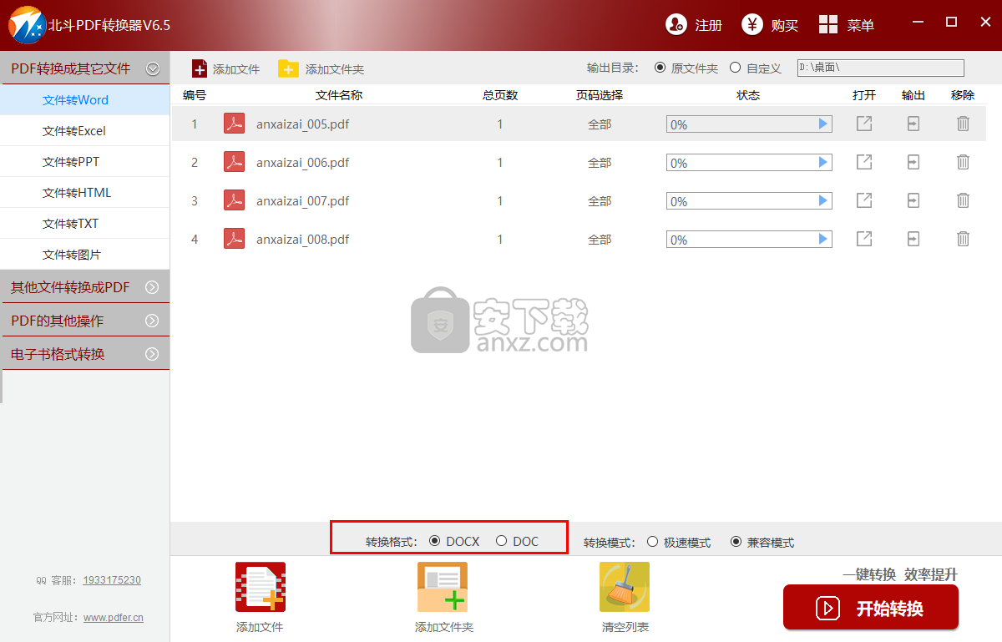
Task: Click the large 添加文件夹 bottom icon
Action: pyautogui.click(x=443, y=587)
